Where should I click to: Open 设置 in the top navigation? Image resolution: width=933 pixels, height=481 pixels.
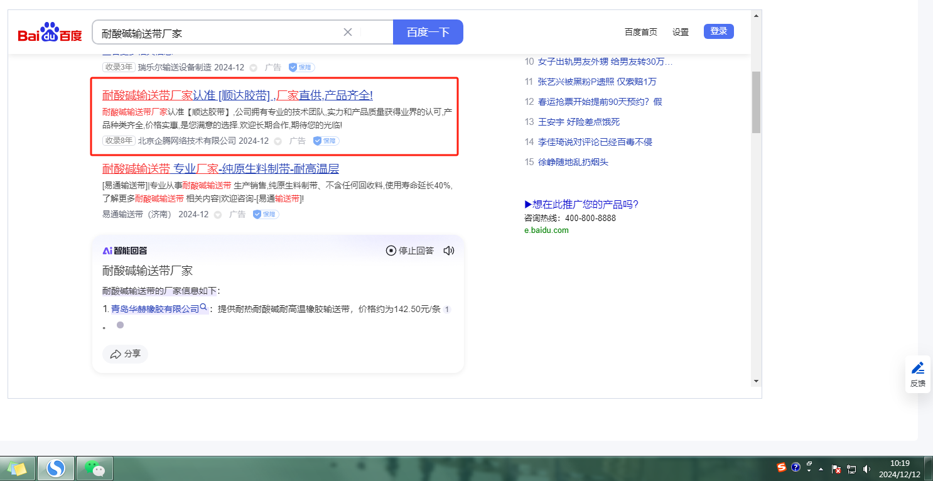681,32
